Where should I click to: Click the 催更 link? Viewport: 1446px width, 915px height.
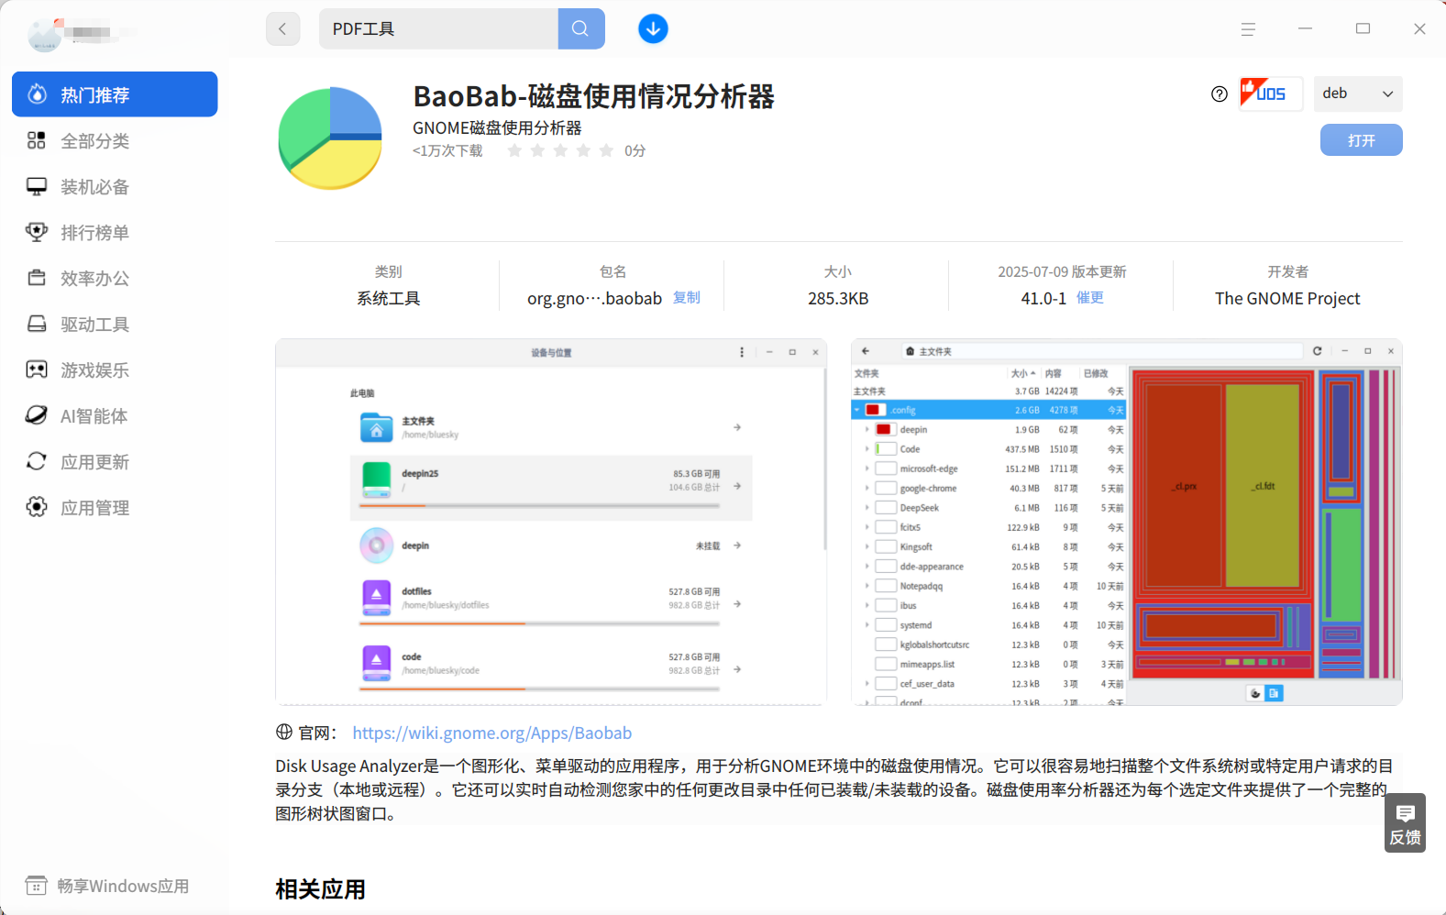(x=1090, y=297)
